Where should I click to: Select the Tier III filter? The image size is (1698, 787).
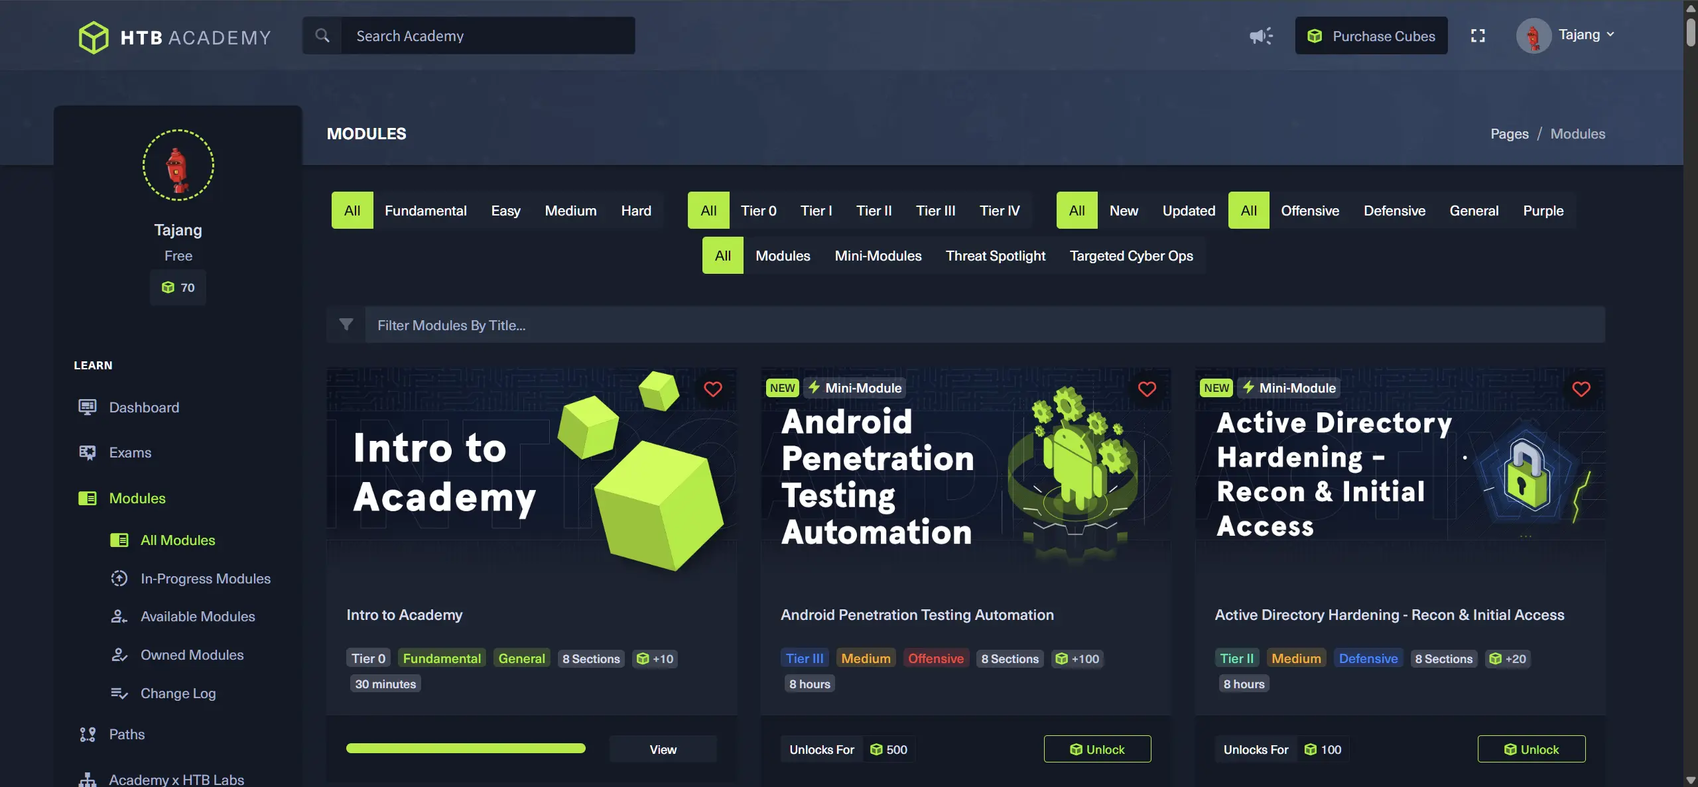coord(936,210)
